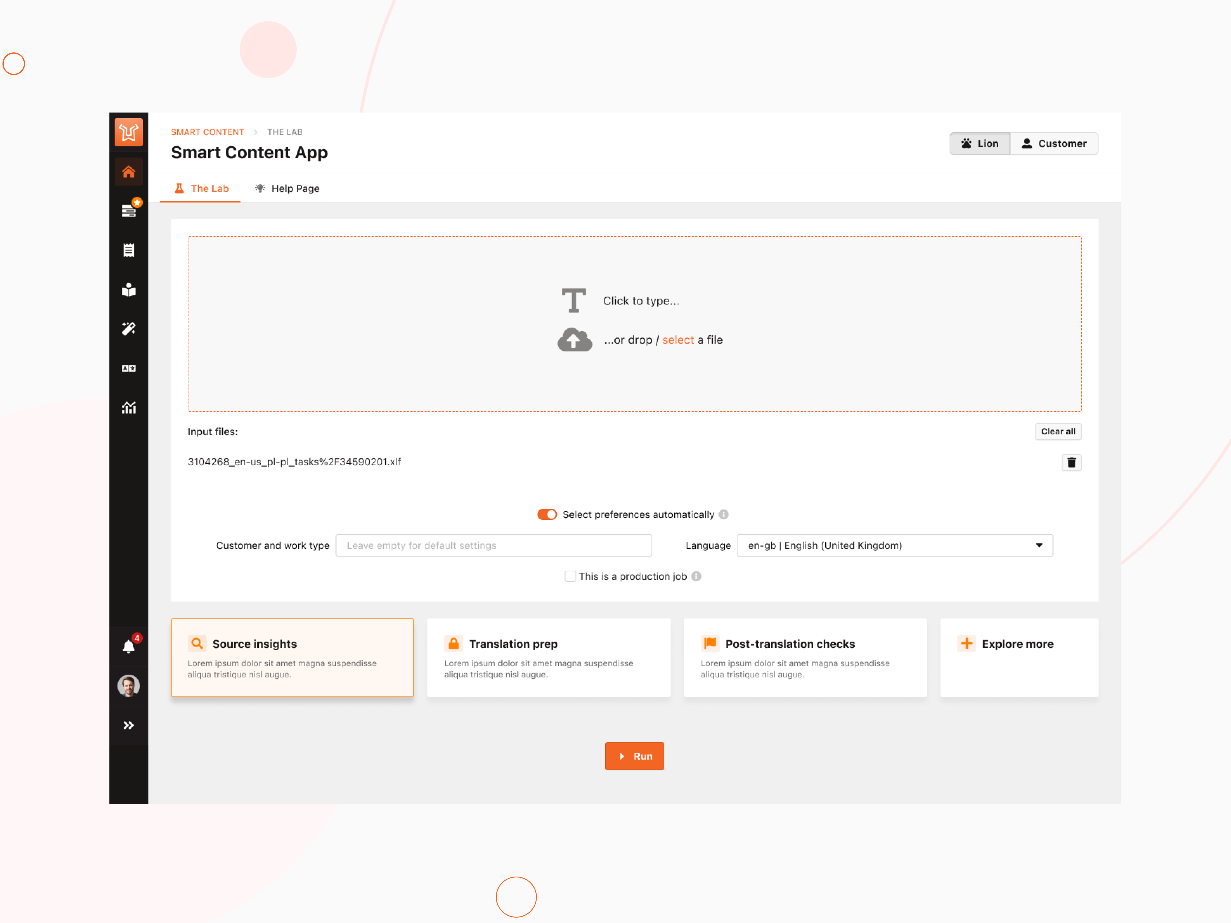Open the notifications bell with badge
This screenshot has height=923, width=1231.
[129, 646]
